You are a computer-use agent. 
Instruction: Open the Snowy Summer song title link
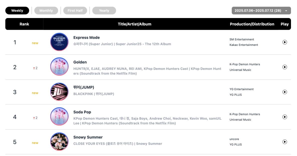[x=88, y=137]
